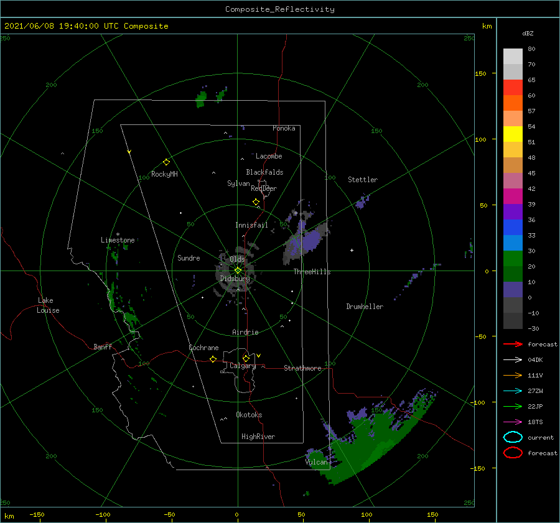Click the Calgary label
560x523 pixels.
[x=243, y=366]
